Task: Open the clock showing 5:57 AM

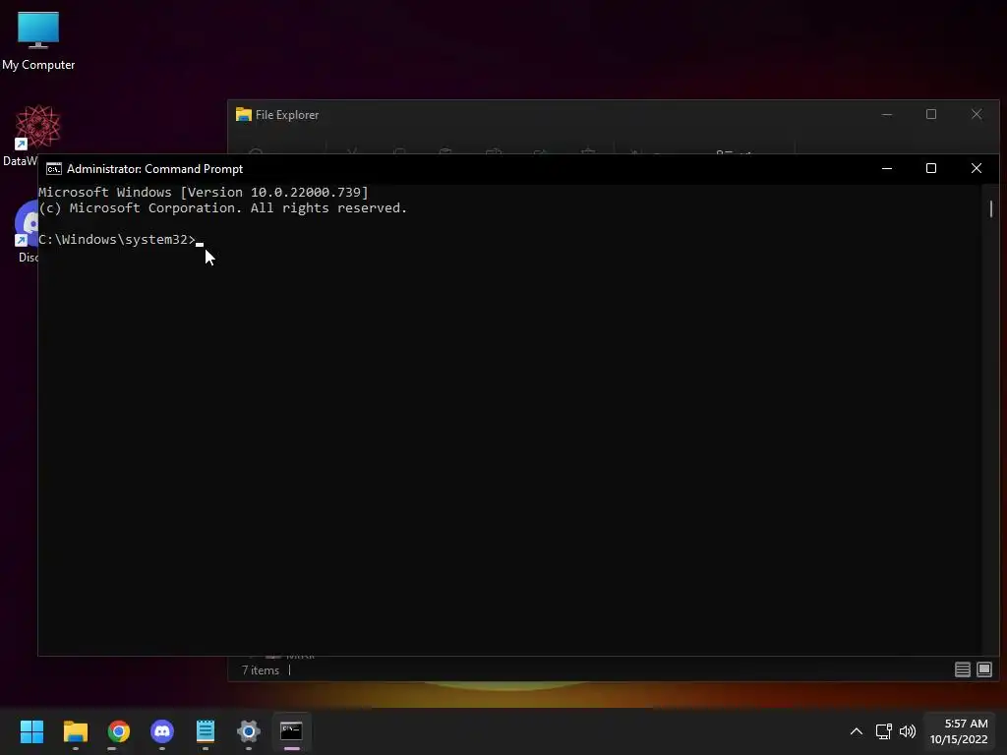Action: pos(959,731)
